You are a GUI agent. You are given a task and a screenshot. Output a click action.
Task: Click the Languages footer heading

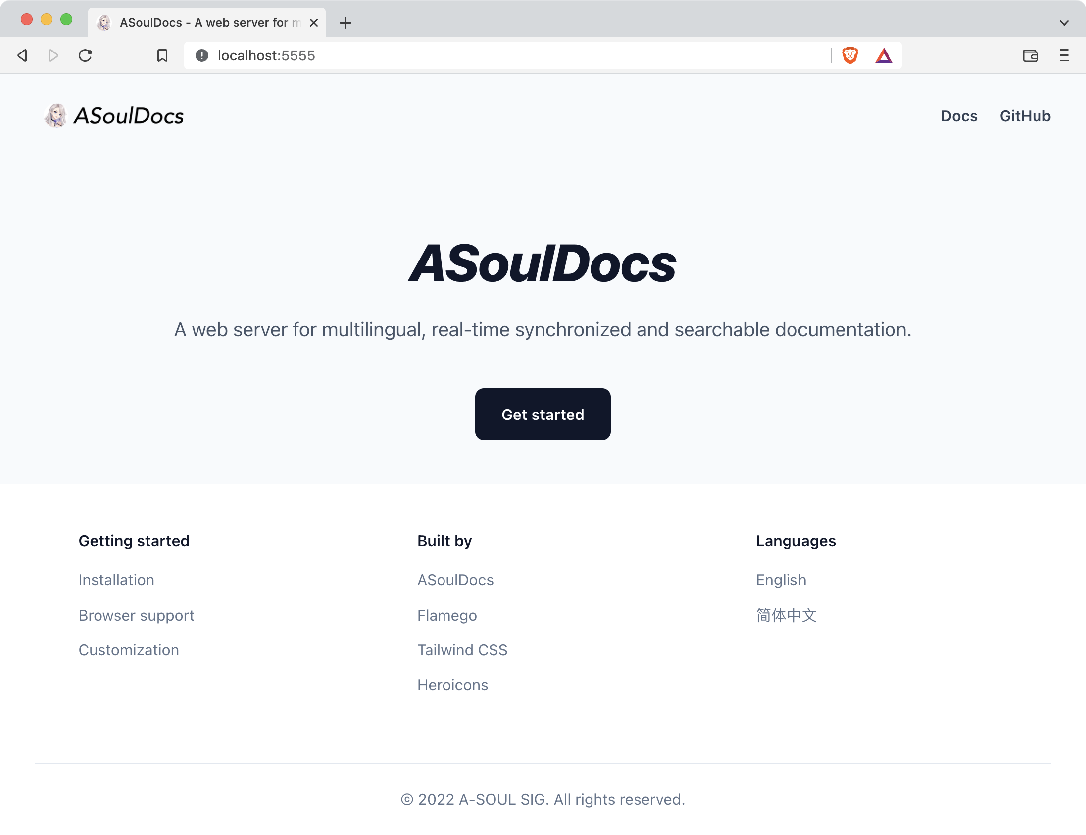tap(795, 541)
